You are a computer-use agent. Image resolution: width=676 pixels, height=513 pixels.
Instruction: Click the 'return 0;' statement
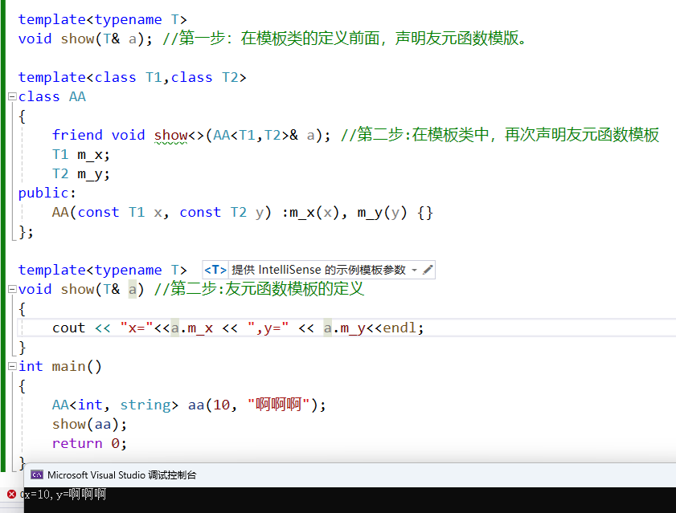(x=90, y=443)
